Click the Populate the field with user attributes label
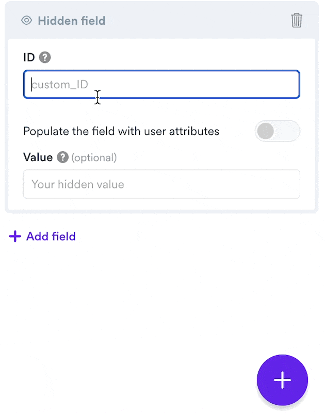The image size is (325, 413). (x=121, y=131)
